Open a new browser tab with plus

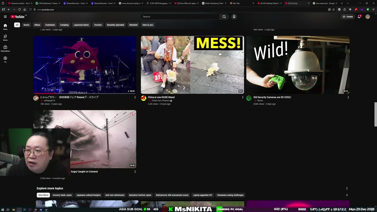(342, 3)
